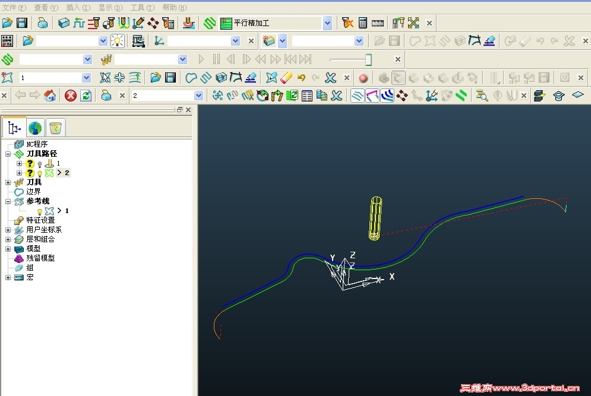This screenshot has width=591, height=396.
Task: Close the explorer panel with its X
Action: [188, 110]
